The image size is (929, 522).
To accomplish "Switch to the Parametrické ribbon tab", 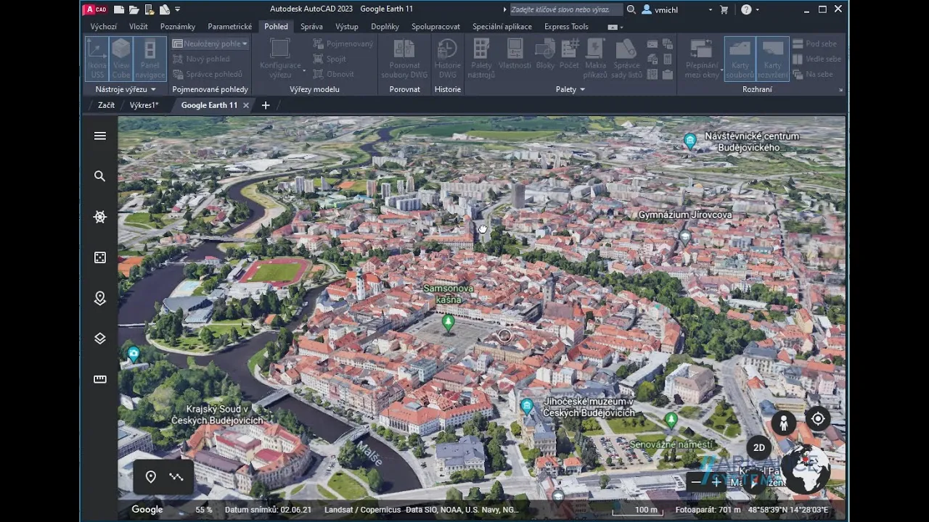I will (230, 26).
